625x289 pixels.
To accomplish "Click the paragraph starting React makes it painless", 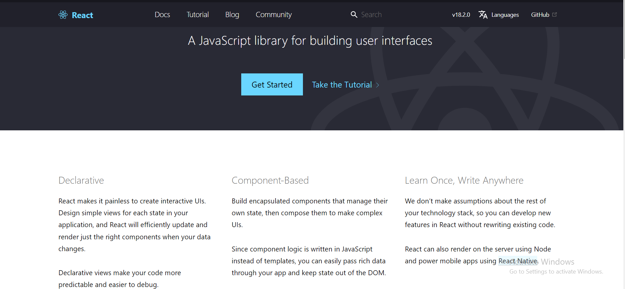I will pos(135,225).
